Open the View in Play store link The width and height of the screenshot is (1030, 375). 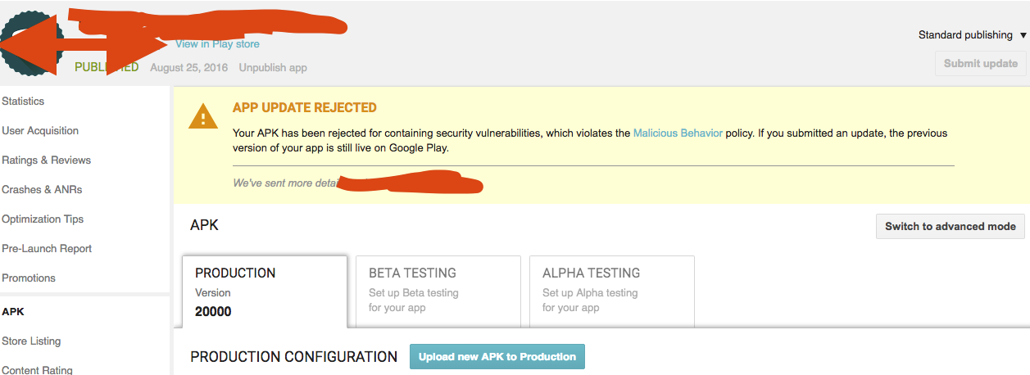[217, 44]
